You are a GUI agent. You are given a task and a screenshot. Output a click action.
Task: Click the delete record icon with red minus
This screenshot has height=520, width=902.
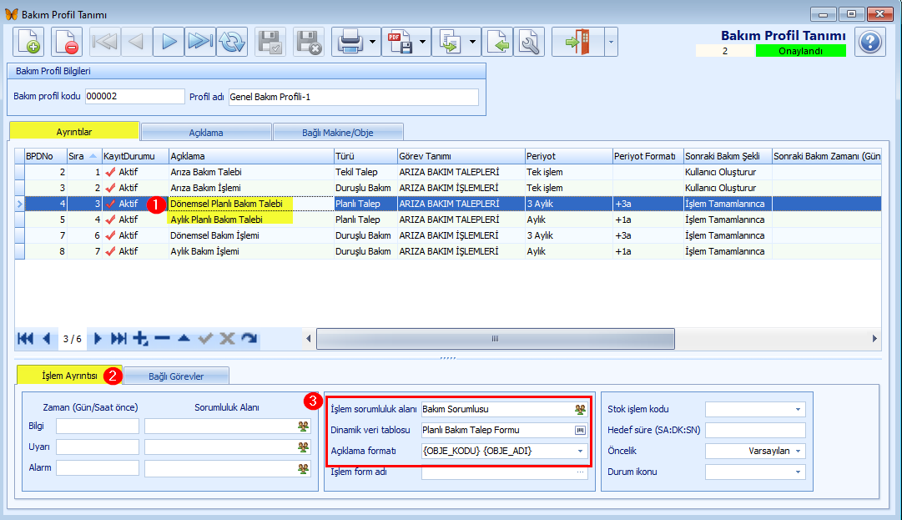point(66,42)
